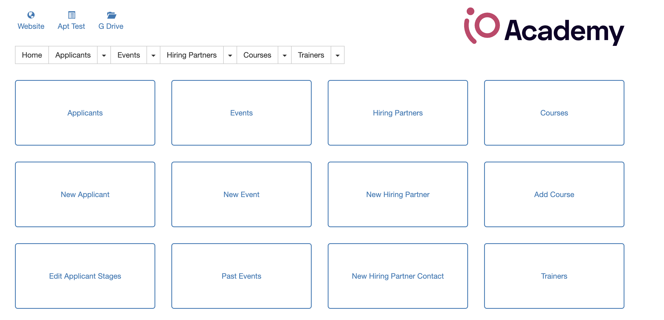Open the Applicants tile
This screenshot has height=320, width=664.
85,113
